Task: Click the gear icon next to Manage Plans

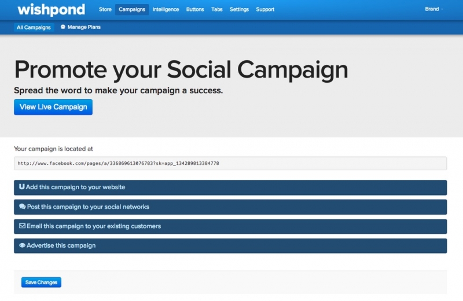Action: point(63,27)
